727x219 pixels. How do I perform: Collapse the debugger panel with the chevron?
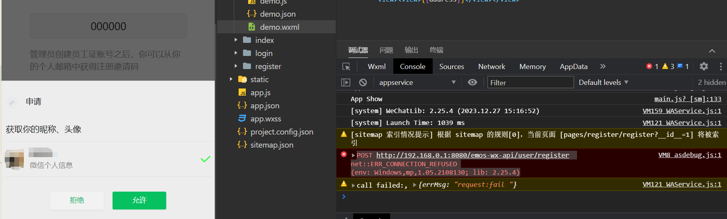(712, 51)
